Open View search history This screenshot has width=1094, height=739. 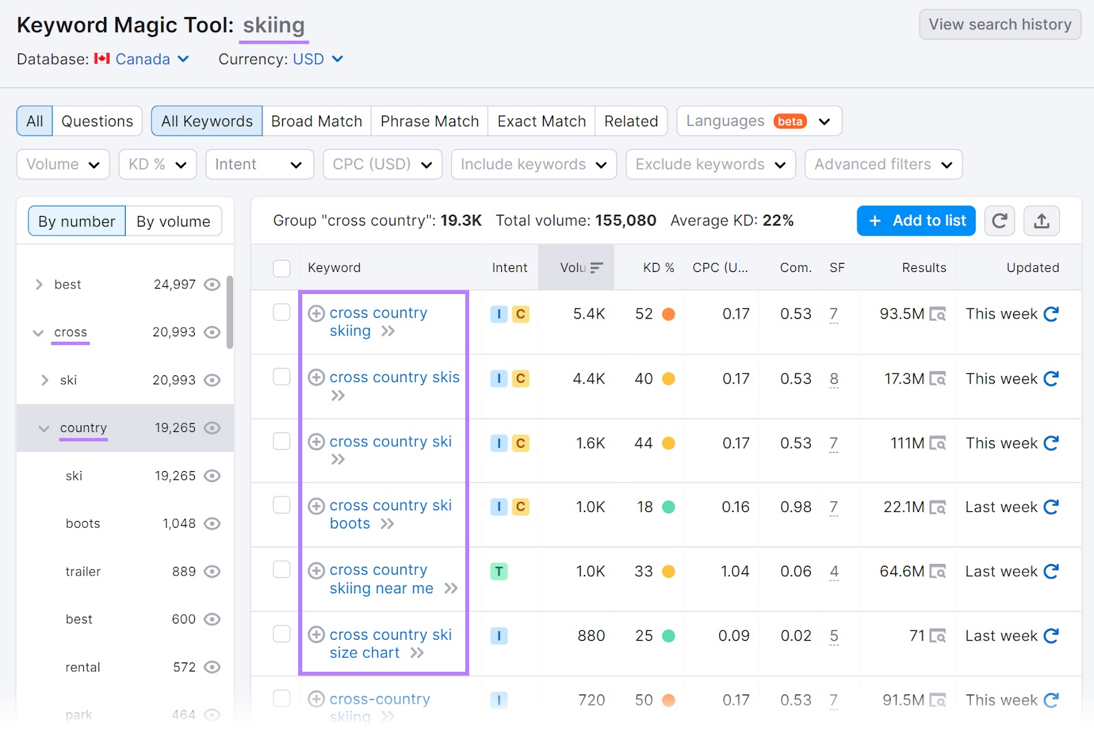click(999, 24)
